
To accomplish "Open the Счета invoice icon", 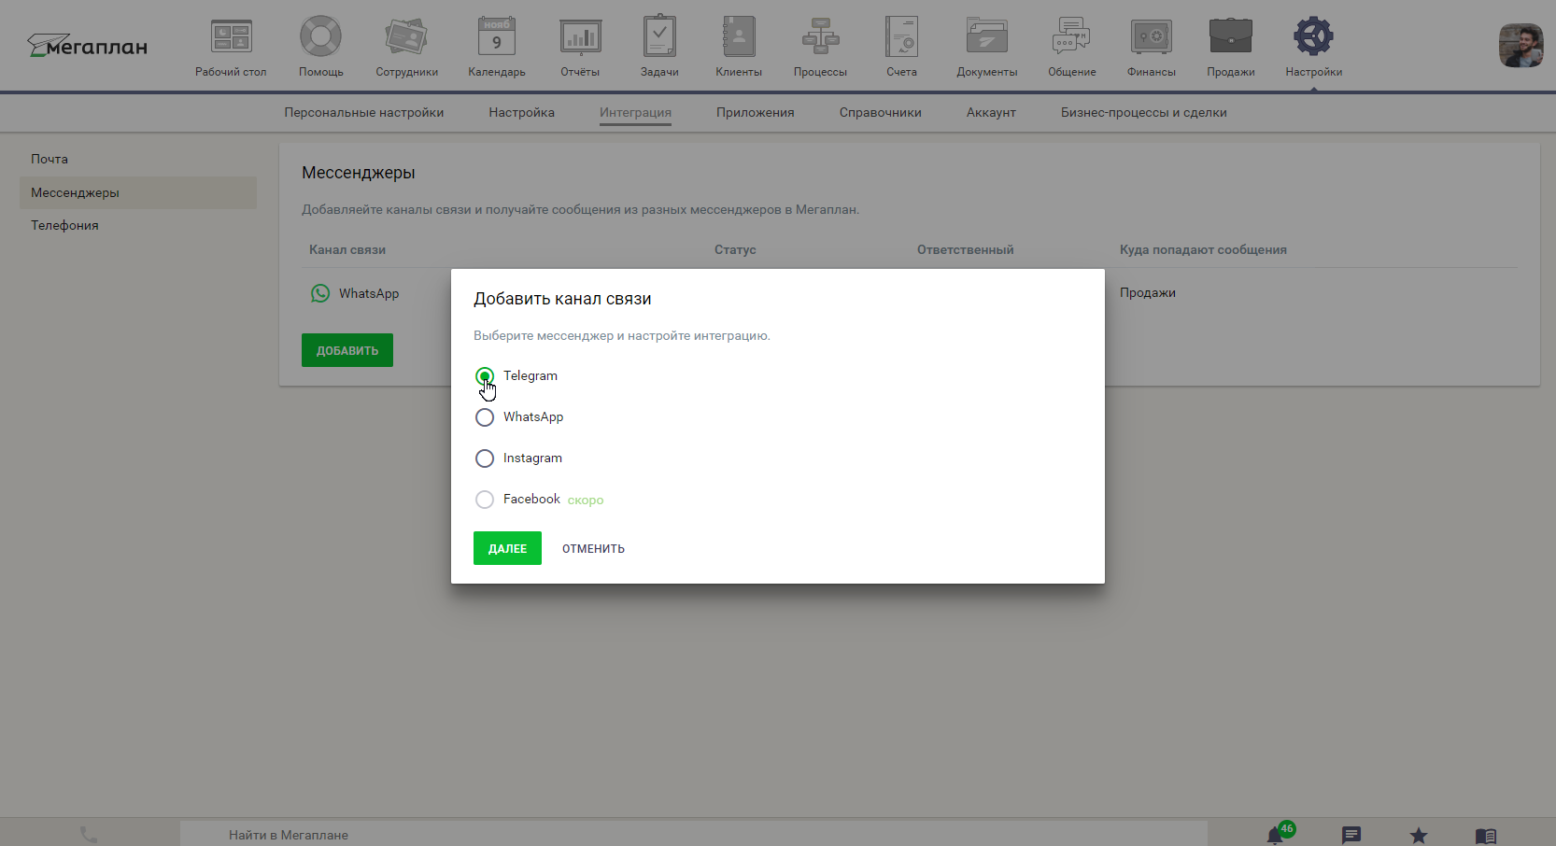I will click(901, 37).
